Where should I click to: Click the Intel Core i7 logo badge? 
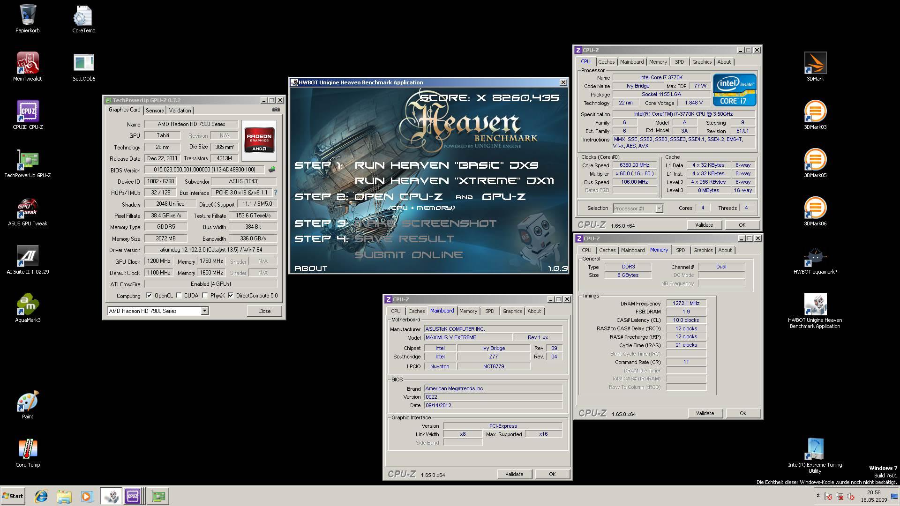734,89
